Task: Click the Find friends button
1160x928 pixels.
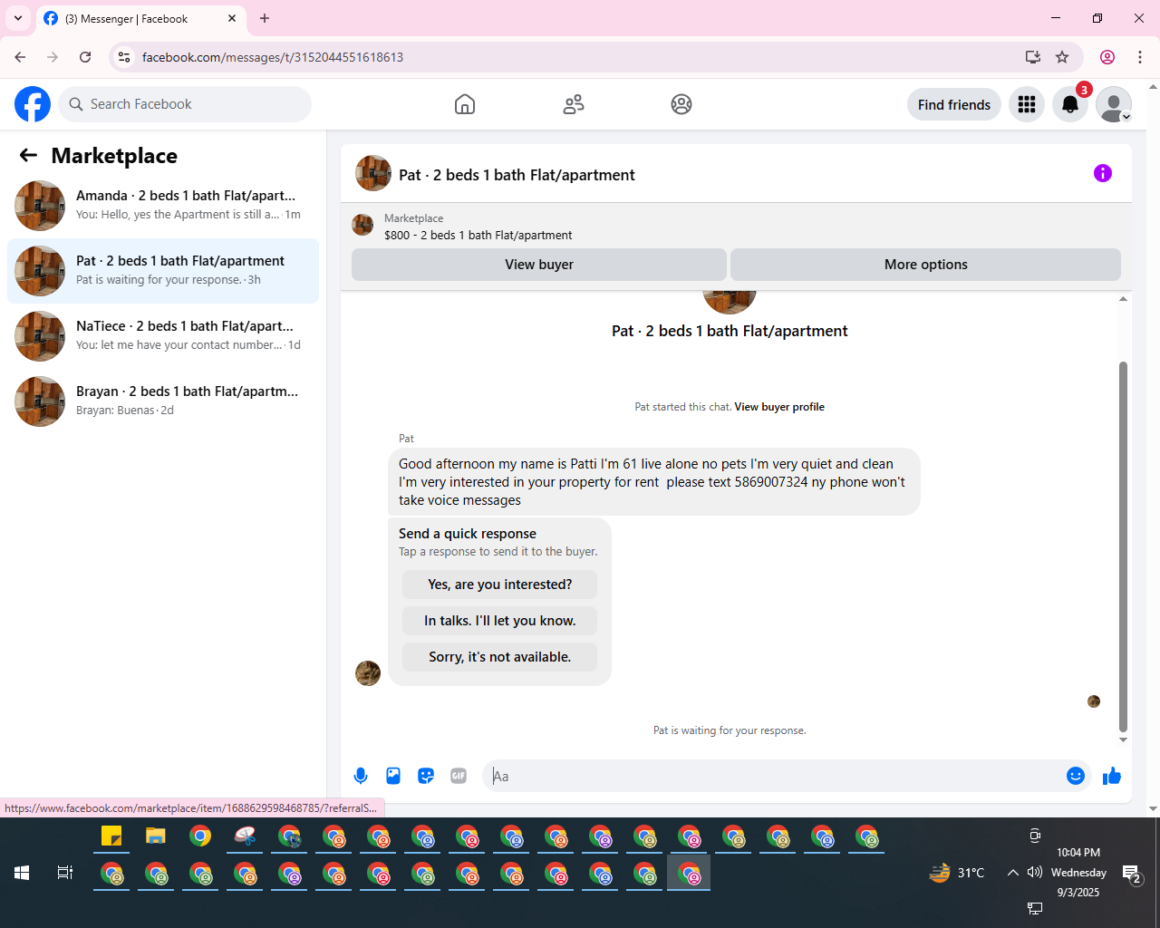Action: click(x=954, y=104)
